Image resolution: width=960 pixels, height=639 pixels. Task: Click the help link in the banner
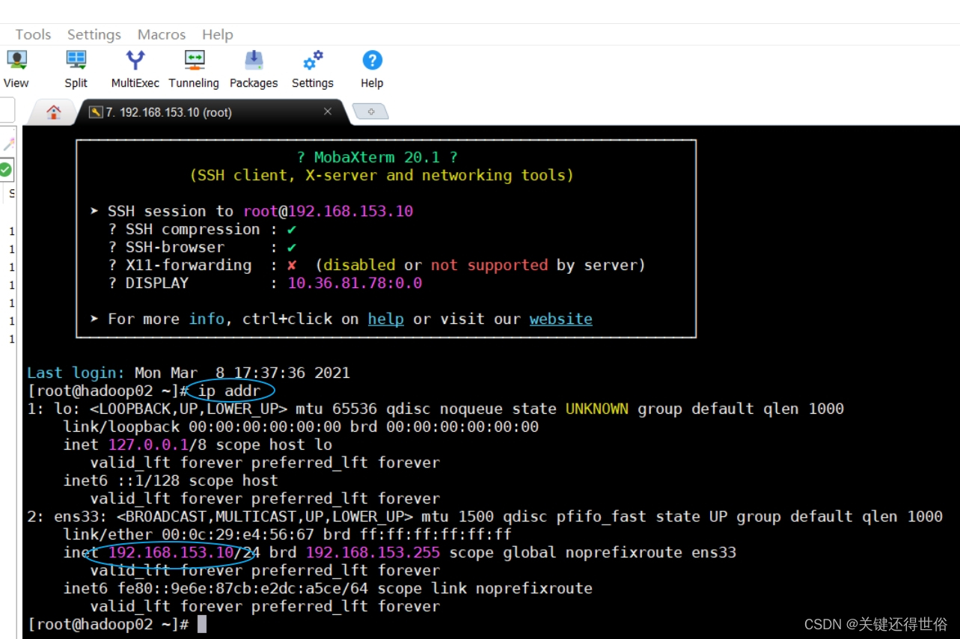click(x=386, y=319)
